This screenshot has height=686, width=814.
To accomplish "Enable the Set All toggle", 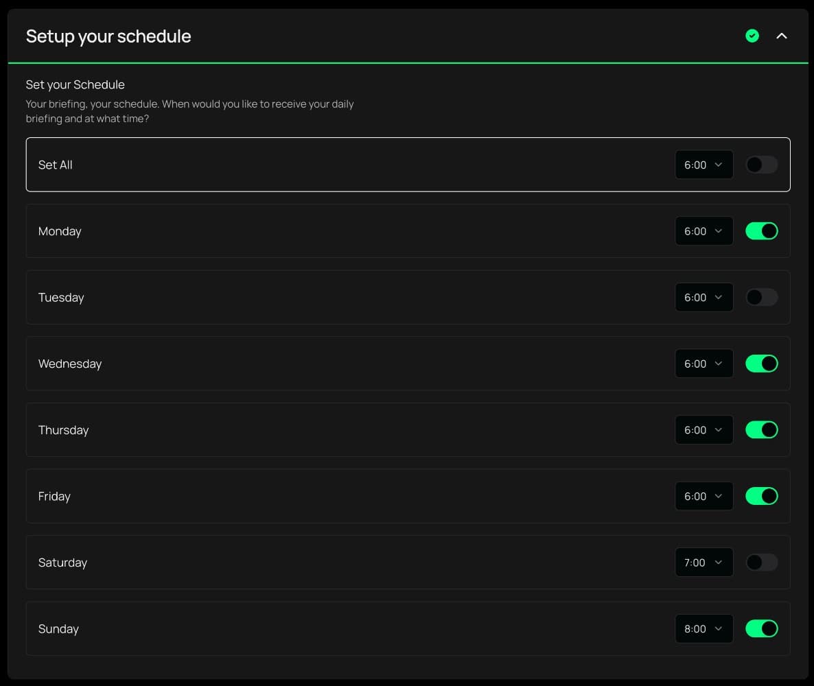I will click(761, 165).
